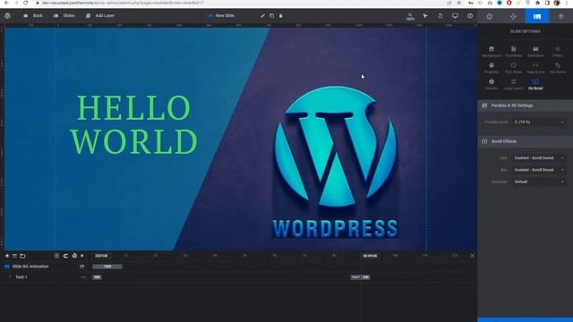
Task: Bookmark the page with star icon
Action: click(x=459, y=3)
